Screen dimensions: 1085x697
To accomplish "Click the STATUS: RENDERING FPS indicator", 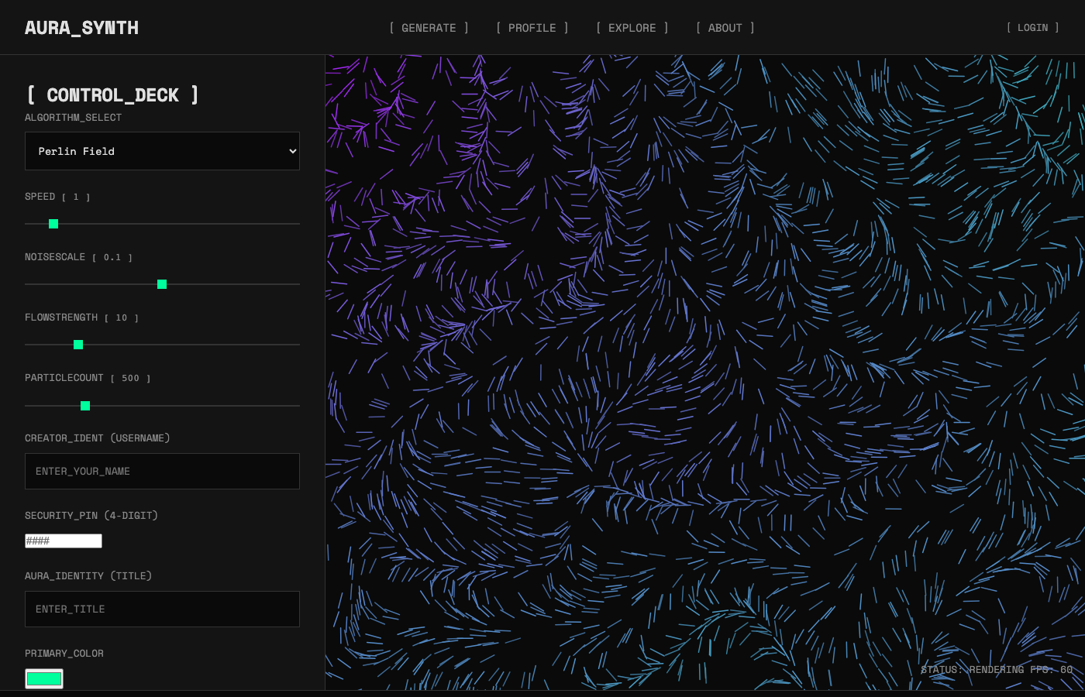I will [x=996, y=669].
